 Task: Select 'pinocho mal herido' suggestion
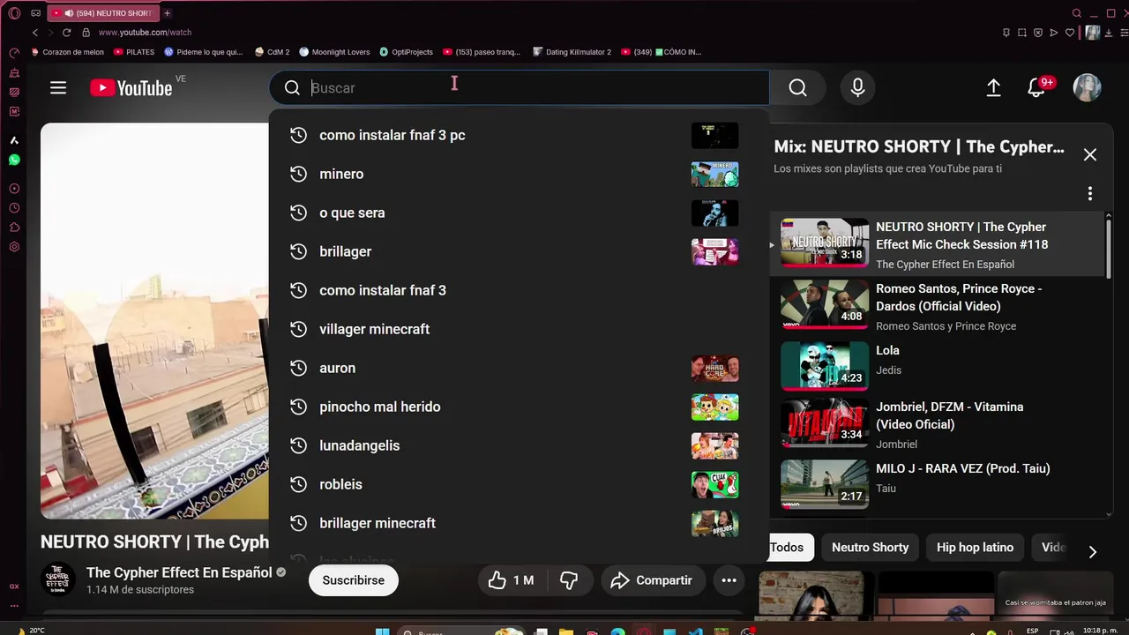click(x=519, y=407)
